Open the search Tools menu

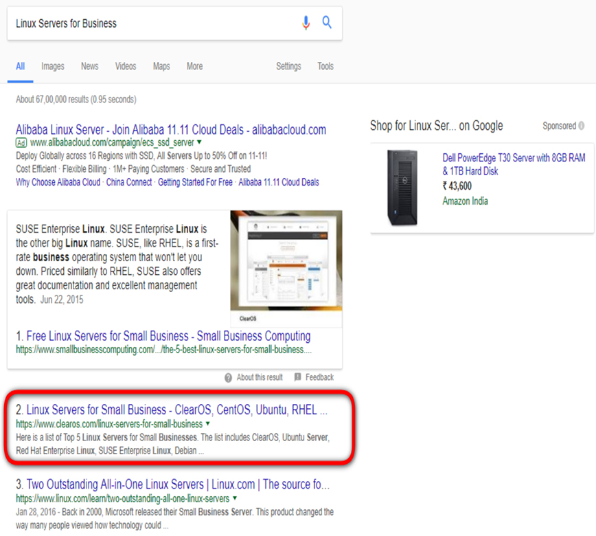coord(325,66)
